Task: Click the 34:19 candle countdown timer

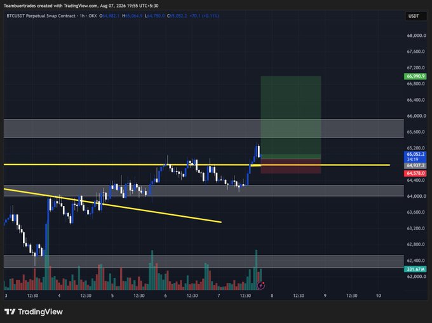Action: point(412,160)
